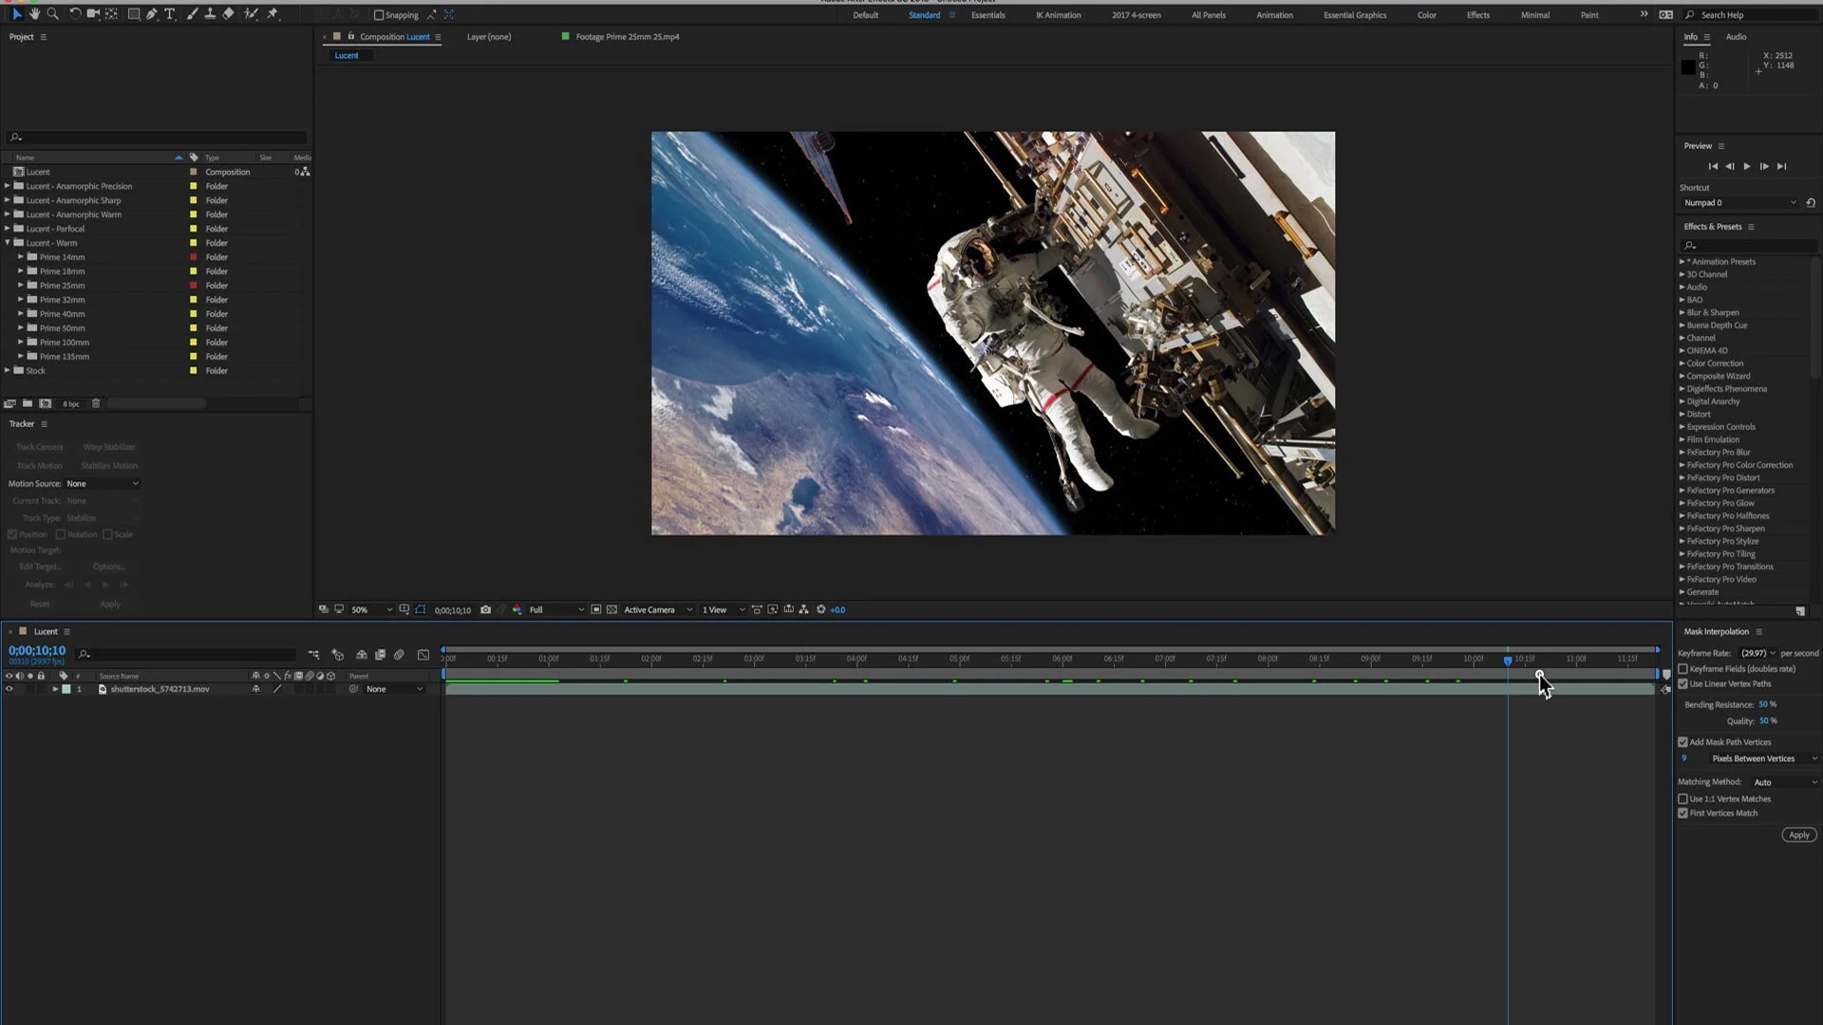The image size is (1823, 1025).
Task: Click the Reset Exposure icon
Action: coord(821,610)
